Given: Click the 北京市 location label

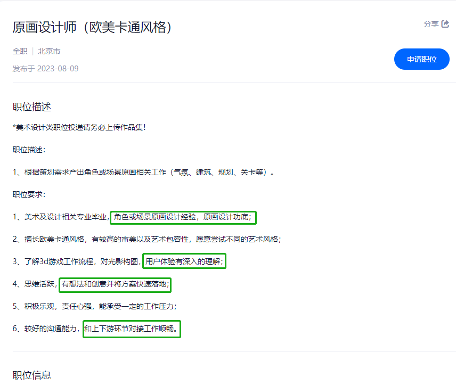Looking at the screenshot, I should (x=49, y=51).
